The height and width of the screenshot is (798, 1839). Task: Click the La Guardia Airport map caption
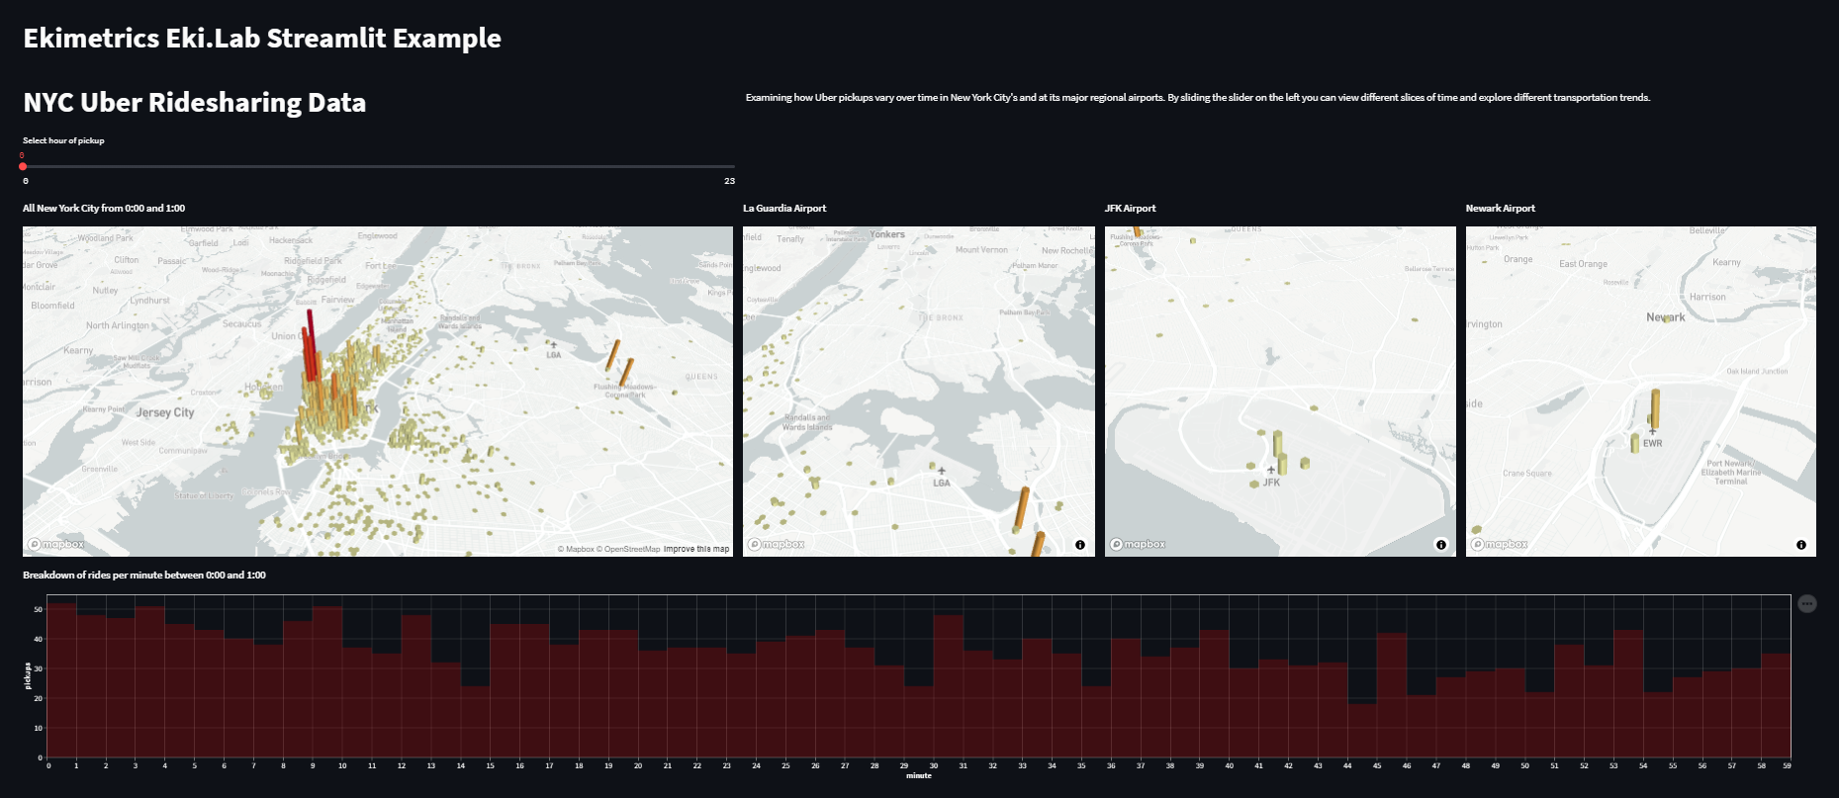784,208
